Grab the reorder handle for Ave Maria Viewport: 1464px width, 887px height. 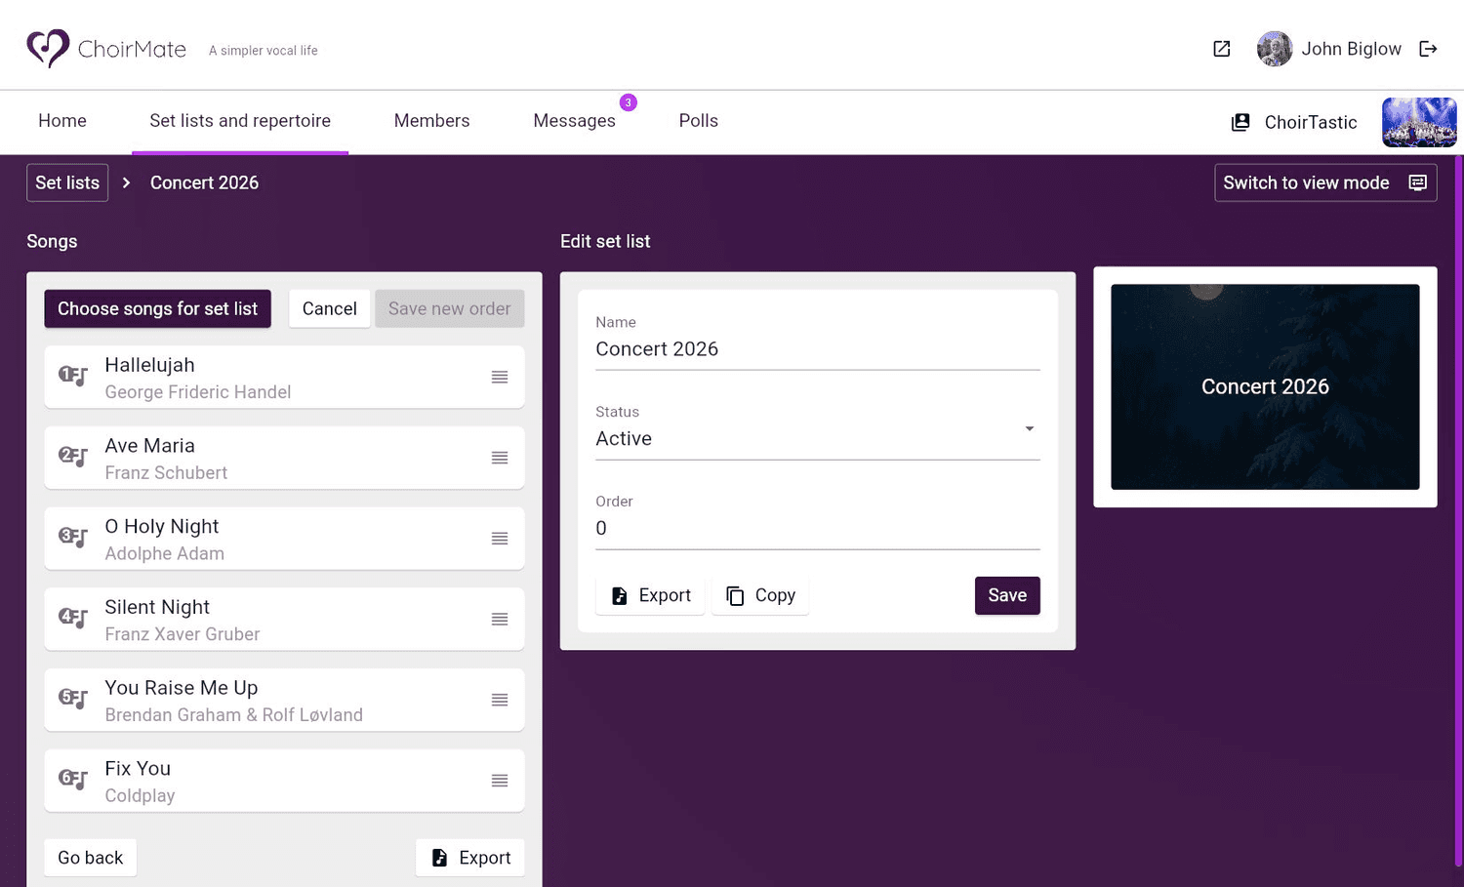pyautogui.click(x=500, y=458)
